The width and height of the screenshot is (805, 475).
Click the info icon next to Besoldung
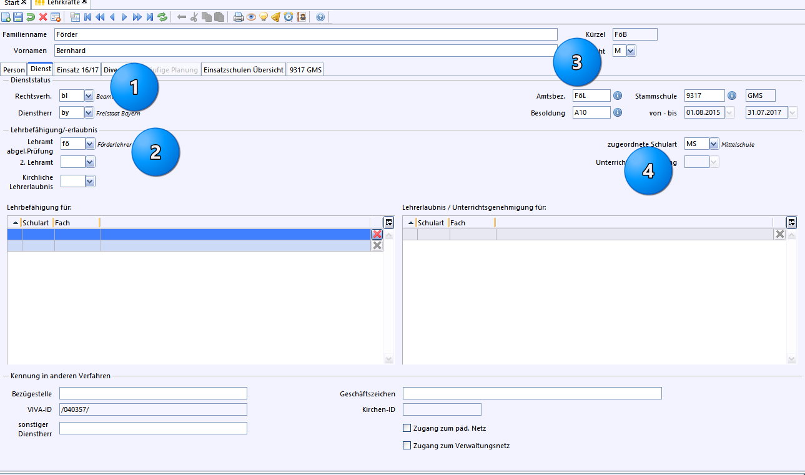coord(618,112)
